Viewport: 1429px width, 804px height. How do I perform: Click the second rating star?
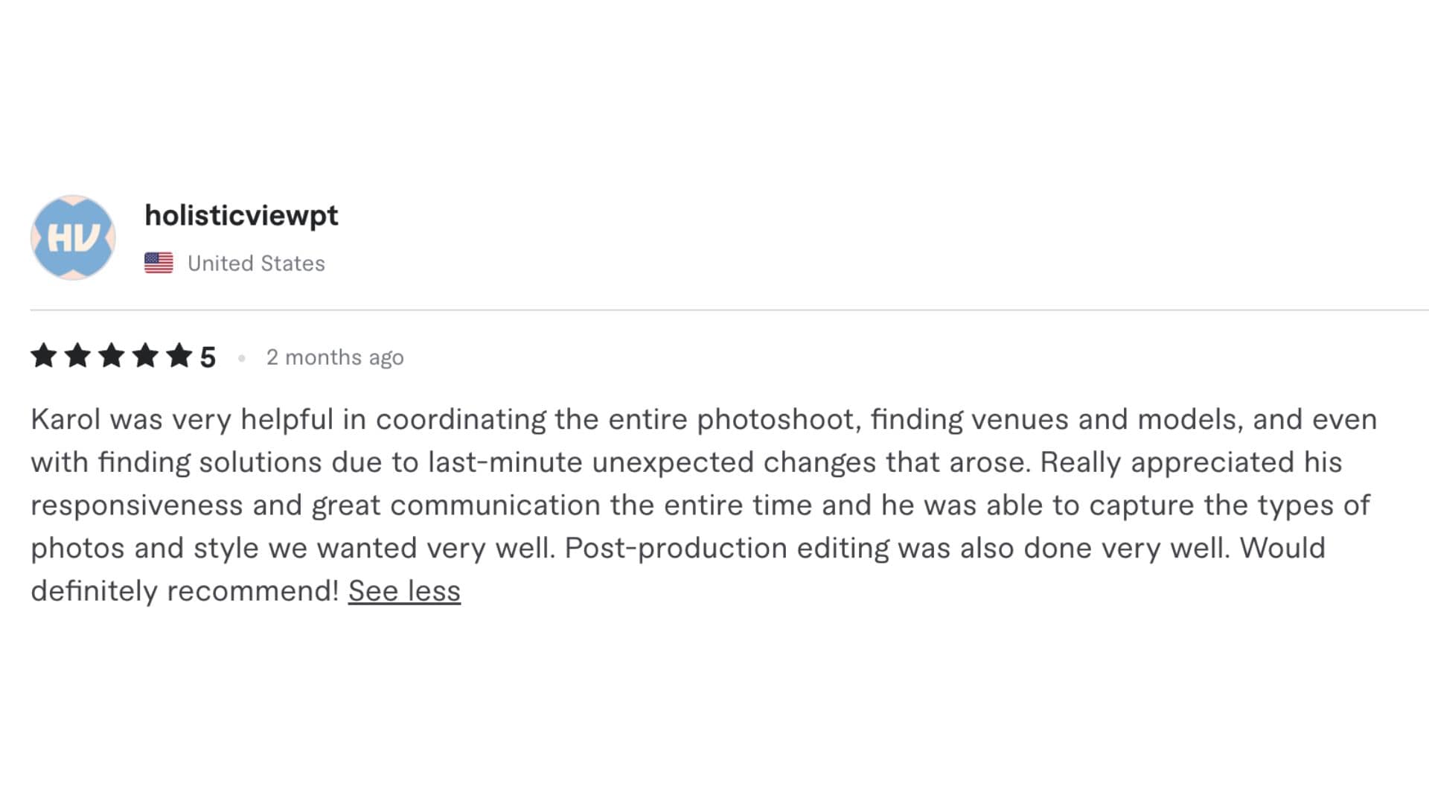pyautogui.click(x=77, y=356)
